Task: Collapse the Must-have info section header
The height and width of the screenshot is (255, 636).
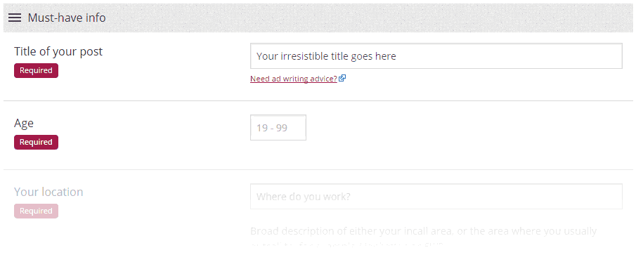Action: point(318,18)
